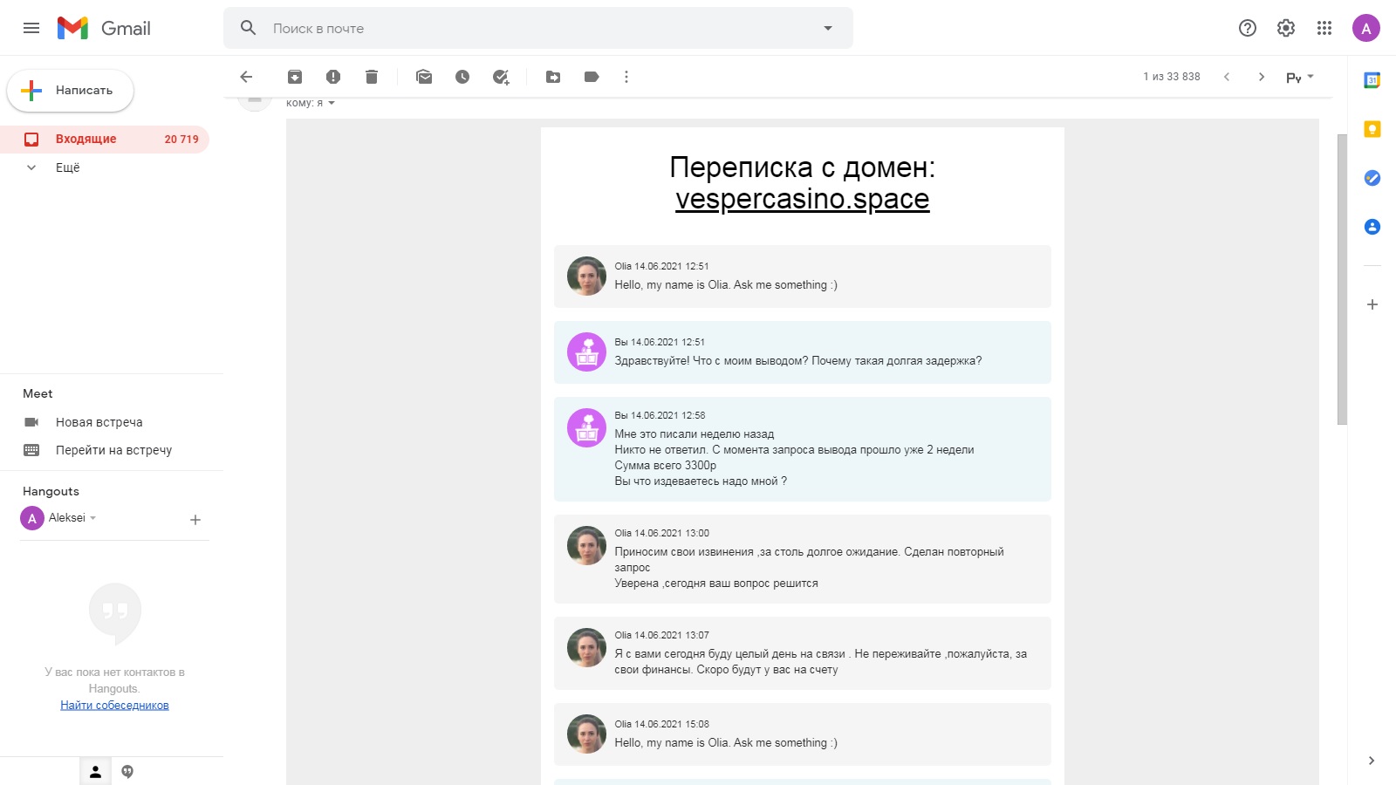
Task: Go back to inbox with arrow
Action: coord(246,77)
